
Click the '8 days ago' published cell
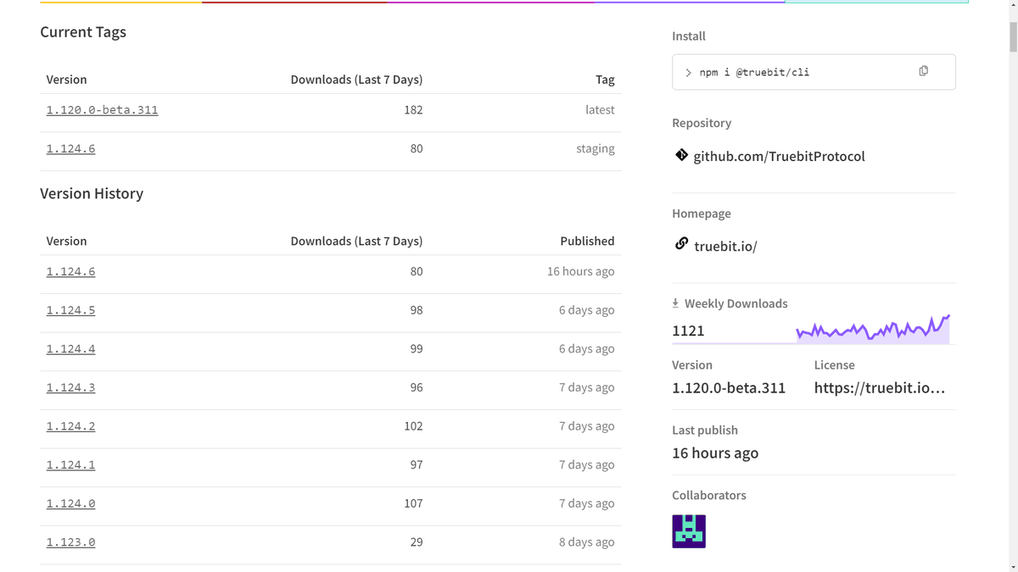(x=586, y=542)
